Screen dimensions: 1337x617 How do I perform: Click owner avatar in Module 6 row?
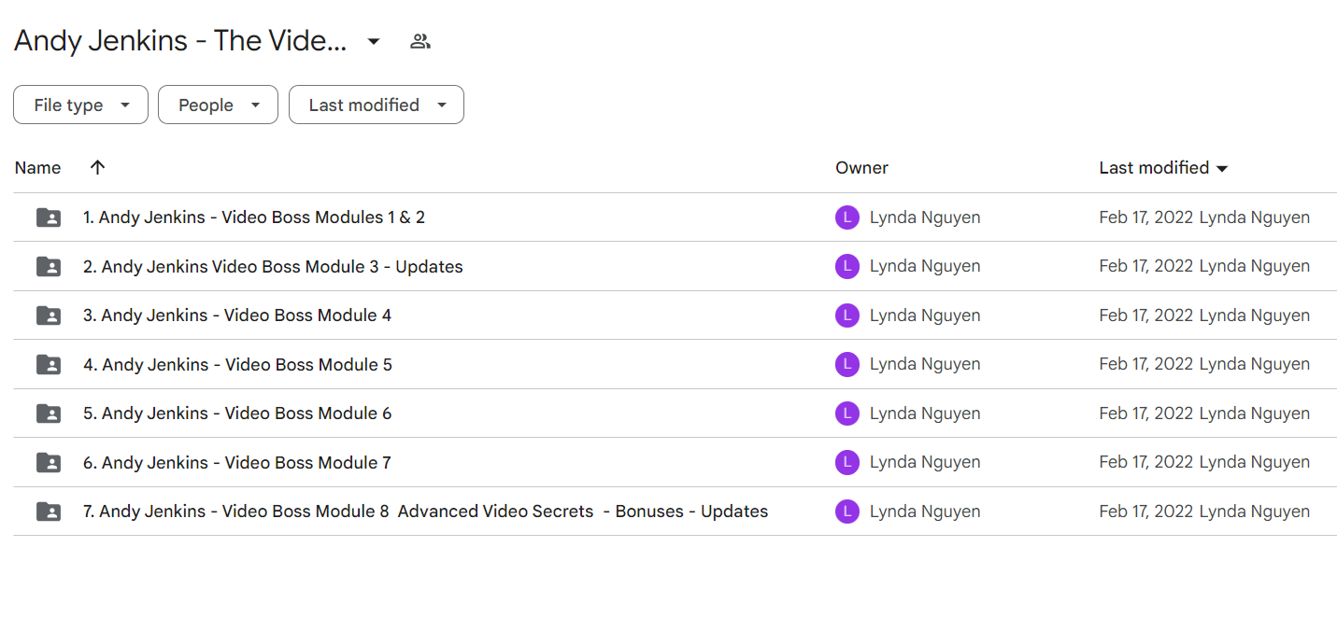point(846,414)
